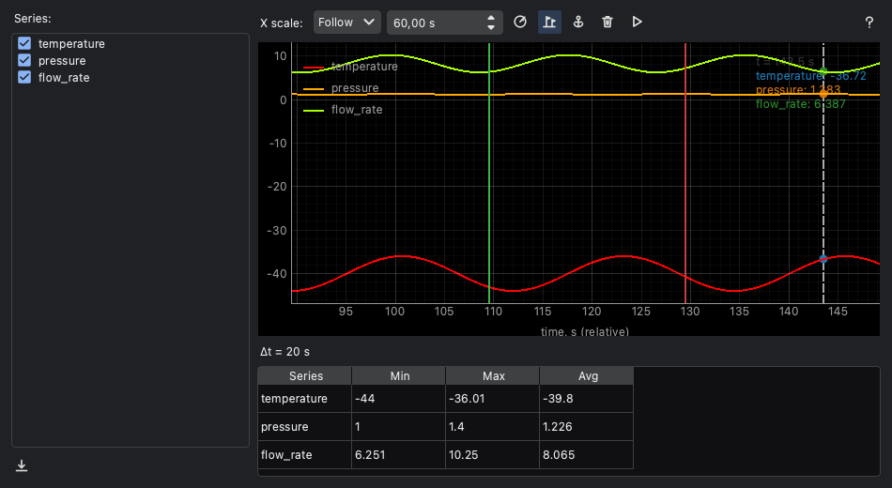Viewport: 892px width, 488px height.
Task: Click the anchor icon in toolbar
Action: (578, 23)
